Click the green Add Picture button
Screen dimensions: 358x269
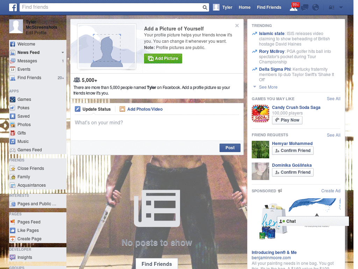coord(163,58)
